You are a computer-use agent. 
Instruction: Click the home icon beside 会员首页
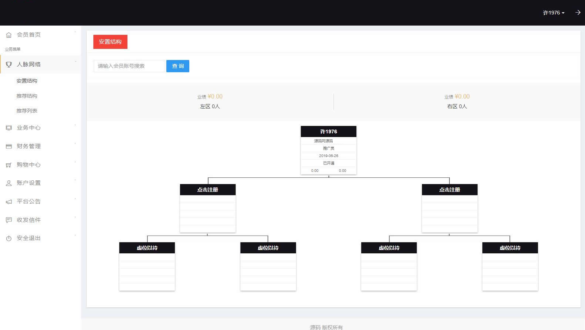pos(9,35)
